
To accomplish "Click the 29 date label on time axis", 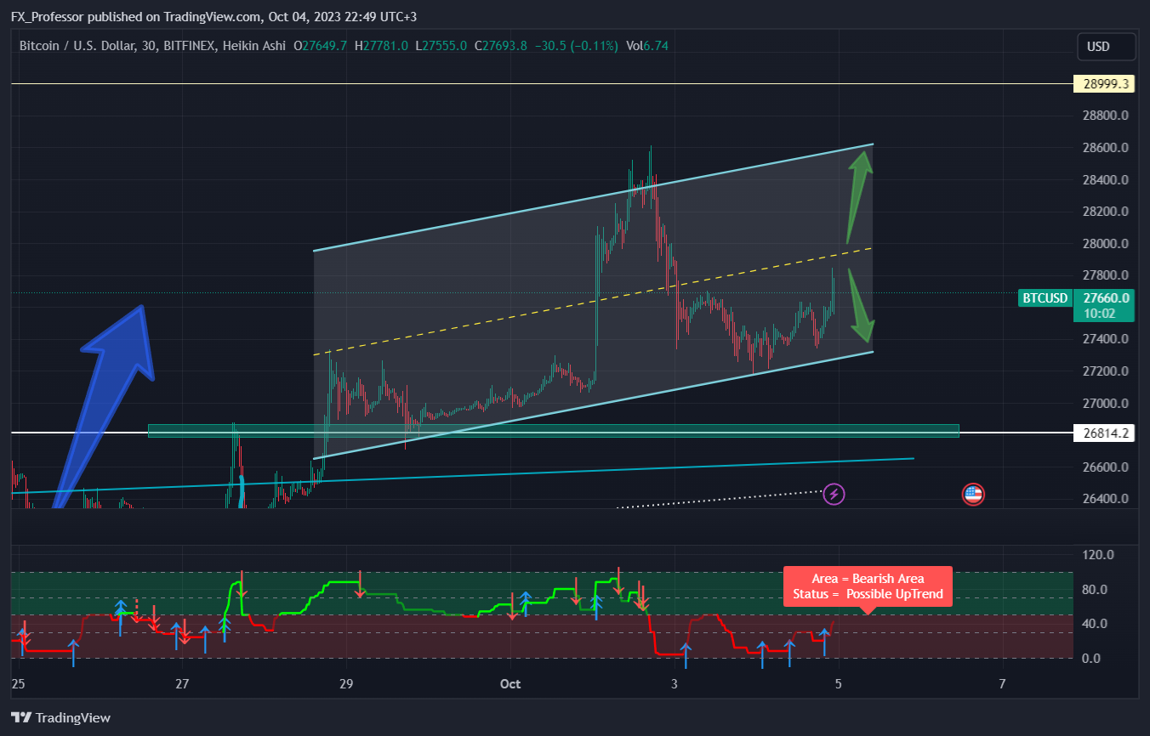I will tap(345, 683).
